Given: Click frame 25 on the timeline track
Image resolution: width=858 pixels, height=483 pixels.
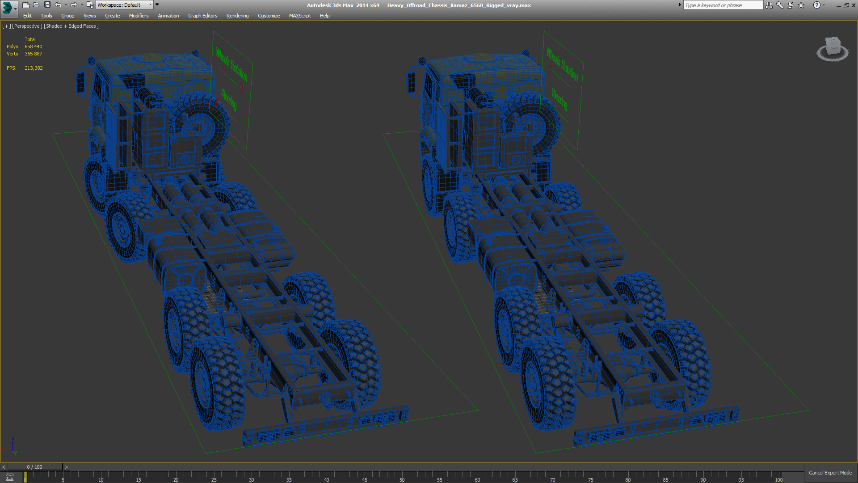Looking at the screenshot, I should pyautogui.click(x=214, y=477).
